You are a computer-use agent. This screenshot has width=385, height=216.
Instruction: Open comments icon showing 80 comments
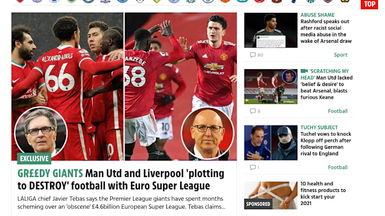pyautogui.click(x=252, y=55)
